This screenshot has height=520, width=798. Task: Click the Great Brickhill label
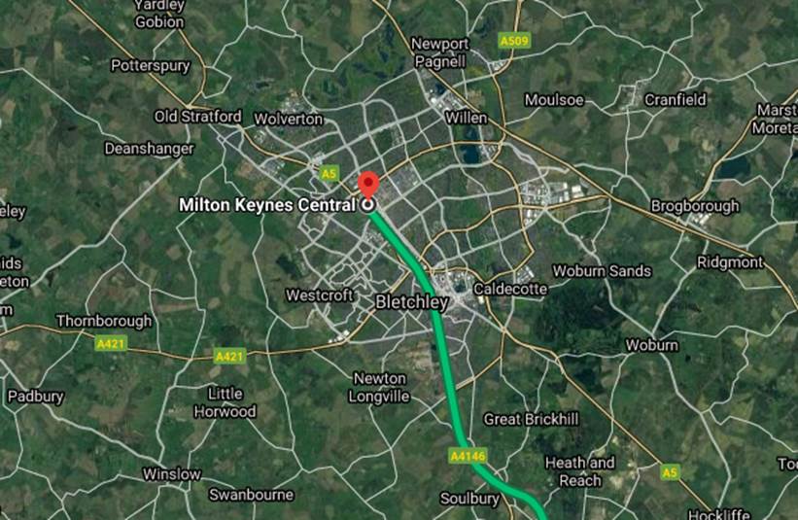[x=531, y=419]
